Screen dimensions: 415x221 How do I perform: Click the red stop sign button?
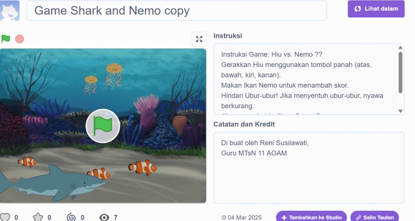(19, 39)
